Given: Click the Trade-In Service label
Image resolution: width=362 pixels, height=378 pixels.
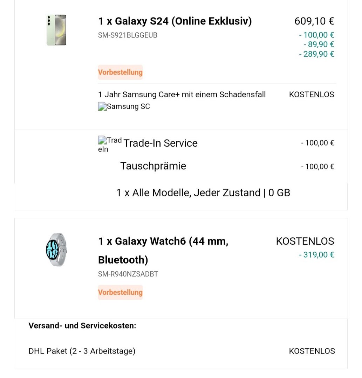Looking at the screenshot, I should coord(160,143).
